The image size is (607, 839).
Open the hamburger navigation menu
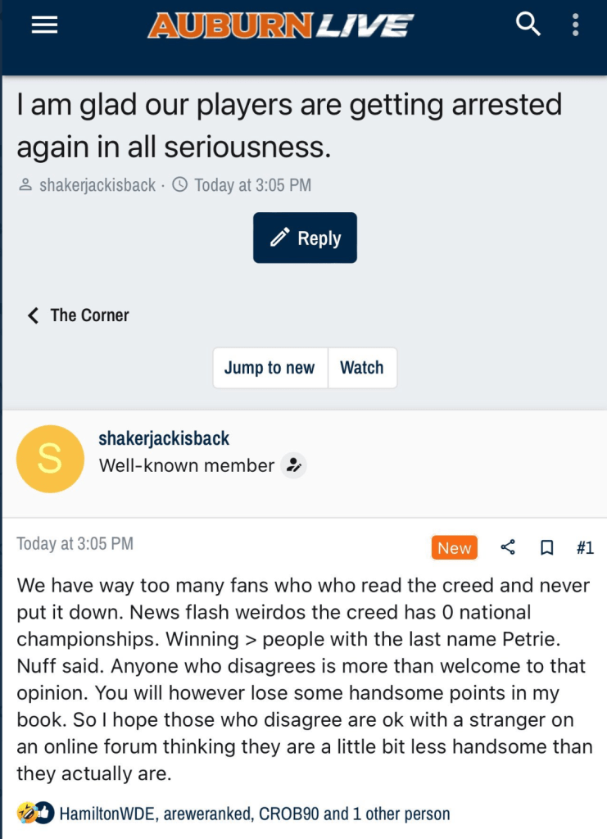(44, 25)
